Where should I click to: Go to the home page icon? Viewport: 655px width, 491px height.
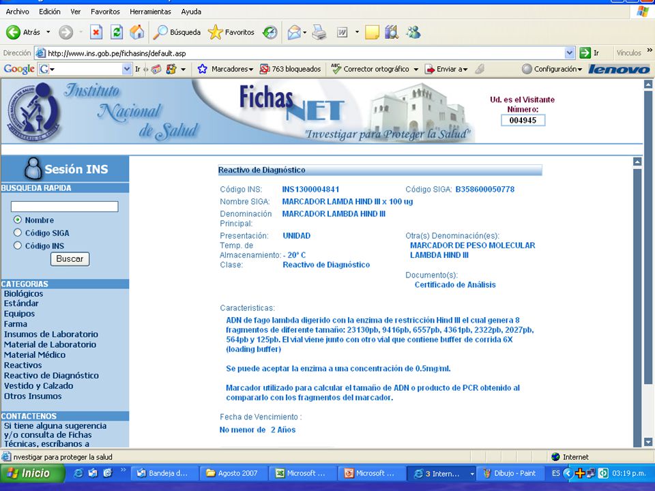coord(136,32)
